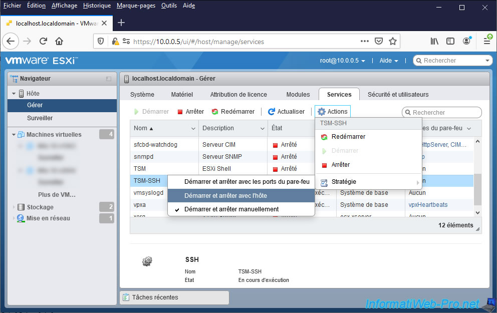Open the Aide help dropdown
The height and width of the screenshot is (313, 497).
click(389, 61)
